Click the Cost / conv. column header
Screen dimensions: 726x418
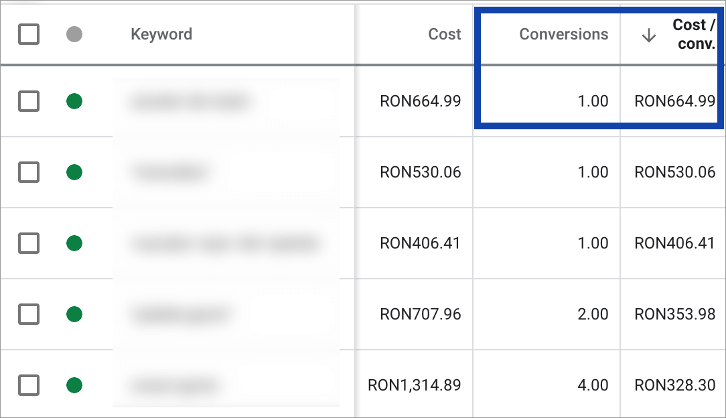(x=694, y=35)
